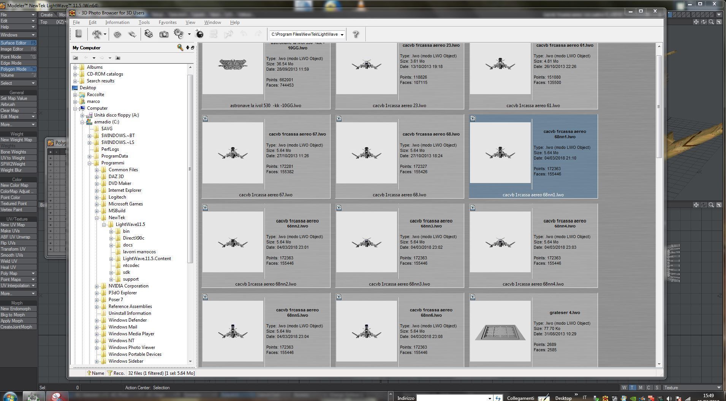Screen dimensions: 726x401
Task: Click Make UVs in Modeler sidebar
Action: [18, 231]
